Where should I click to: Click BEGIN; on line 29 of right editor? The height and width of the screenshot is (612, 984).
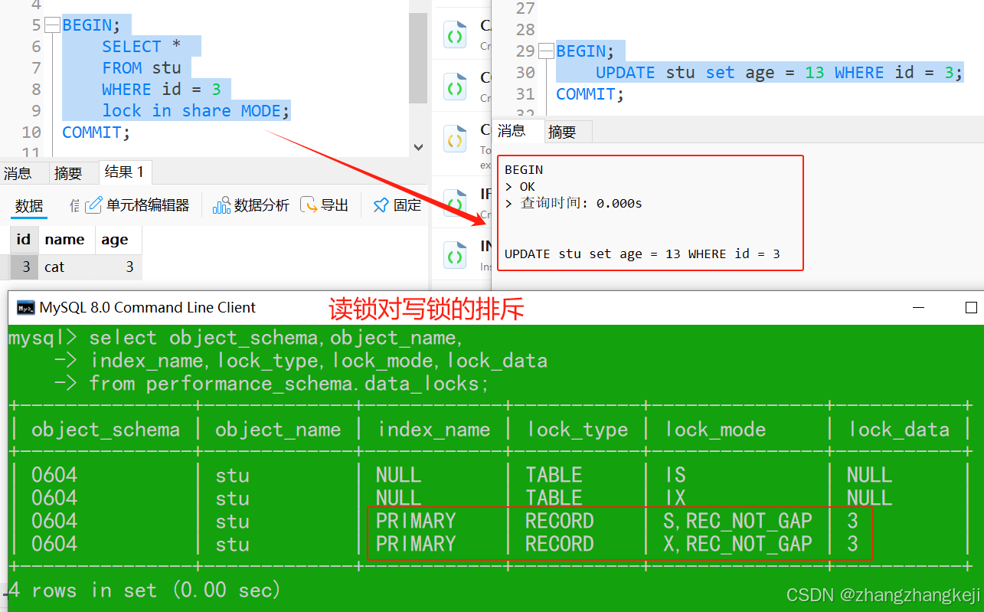coord(586,51)
